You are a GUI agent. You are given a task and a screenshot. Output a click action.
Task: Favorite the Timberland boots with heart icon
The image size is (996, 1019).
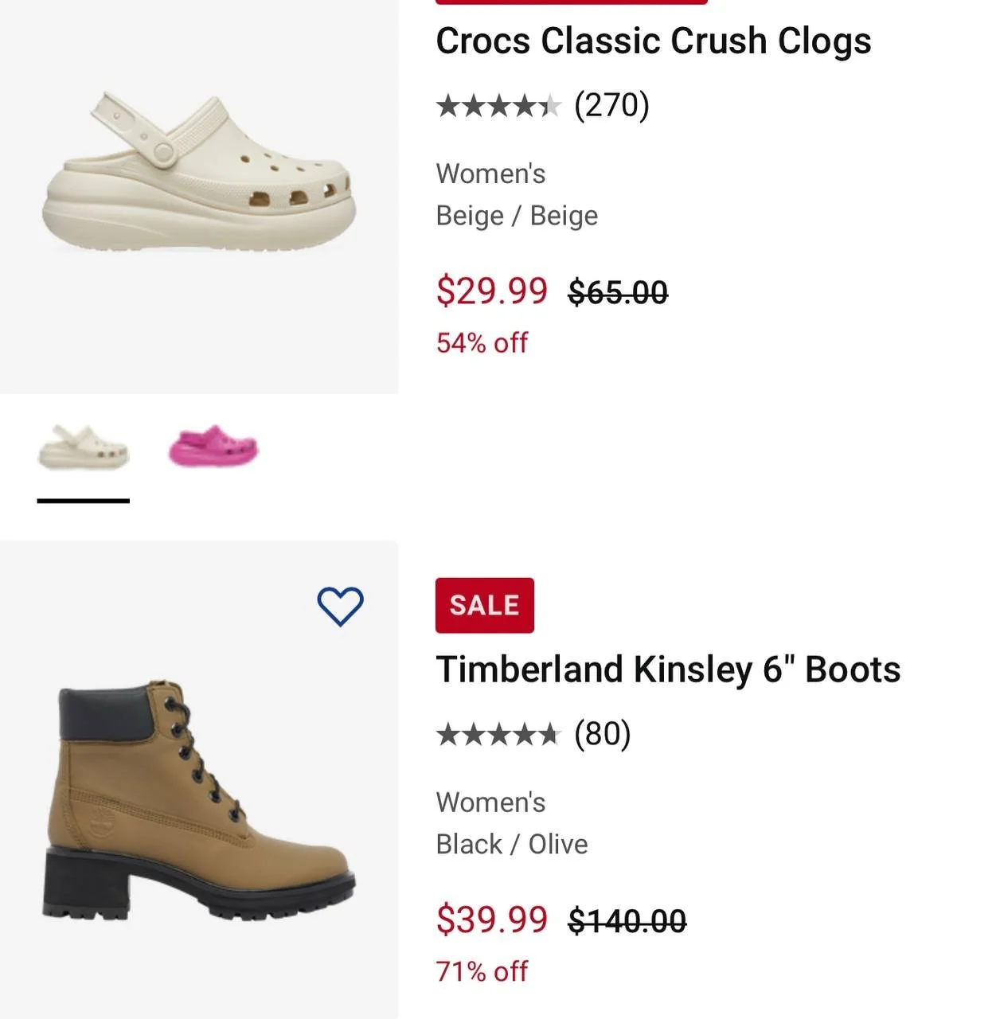340,607
